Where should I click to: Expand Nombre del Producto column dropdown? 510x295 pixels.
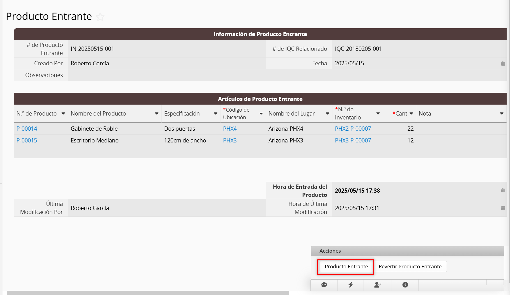click(x=157, y=114)
